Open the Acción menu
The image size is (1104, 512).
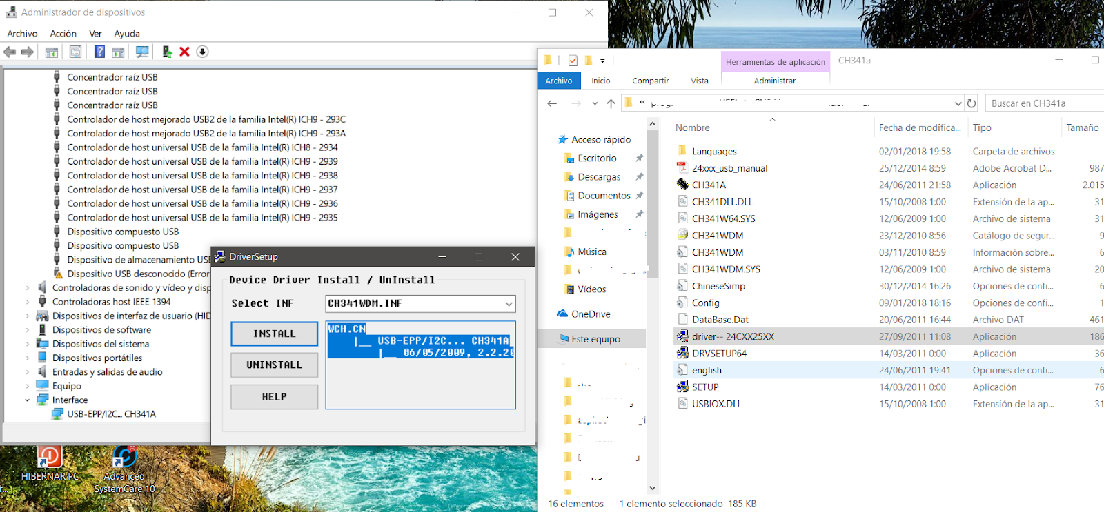pos(63,34)
